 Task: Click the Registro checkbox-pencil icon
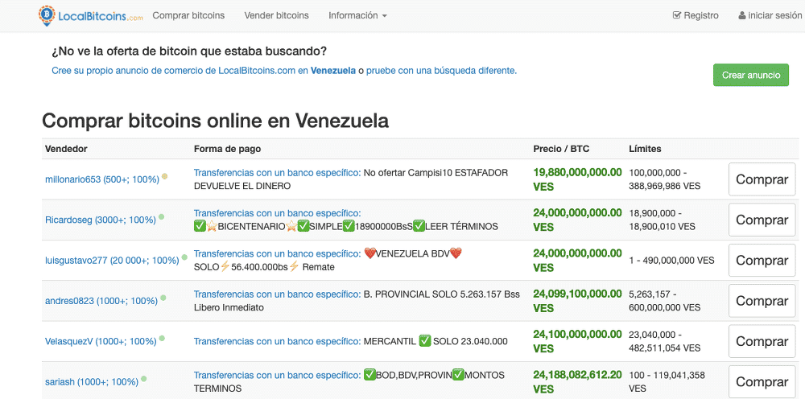(677, 15)
